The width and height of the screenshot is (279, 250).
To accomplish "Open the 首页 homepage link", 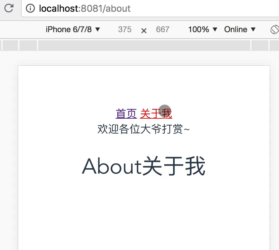I will click(126, 114).
